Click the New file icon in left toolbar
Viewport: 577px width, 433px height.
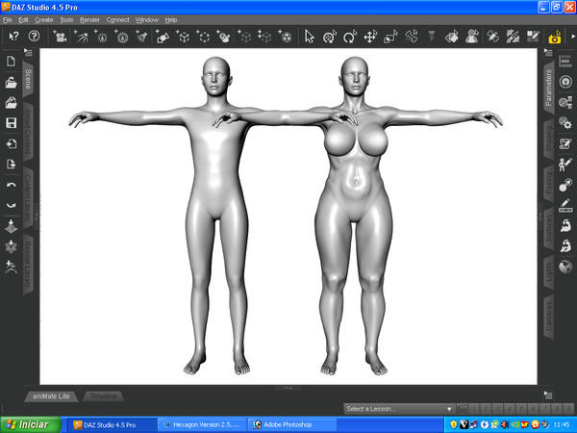(x=11, y=62)
